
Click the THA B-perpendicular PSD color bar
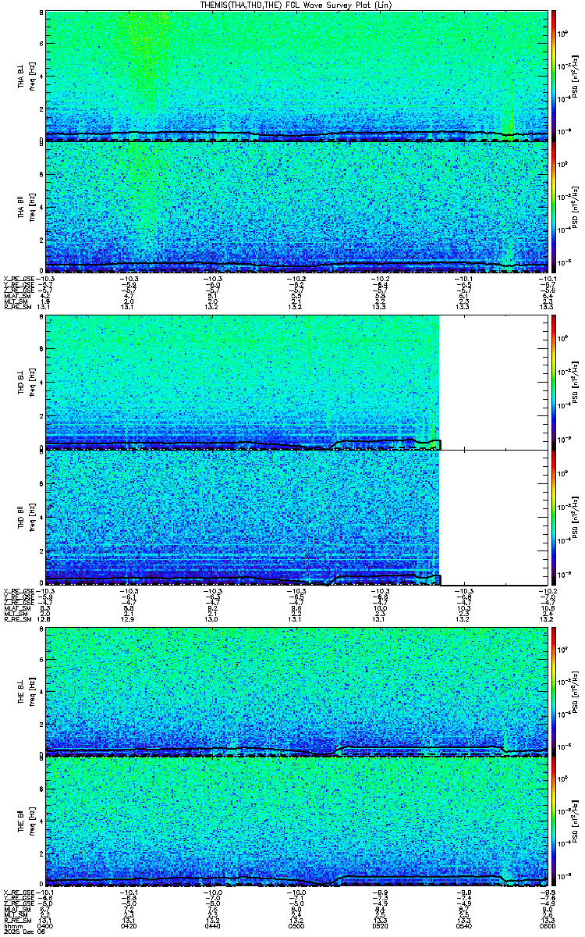(554, 76)
